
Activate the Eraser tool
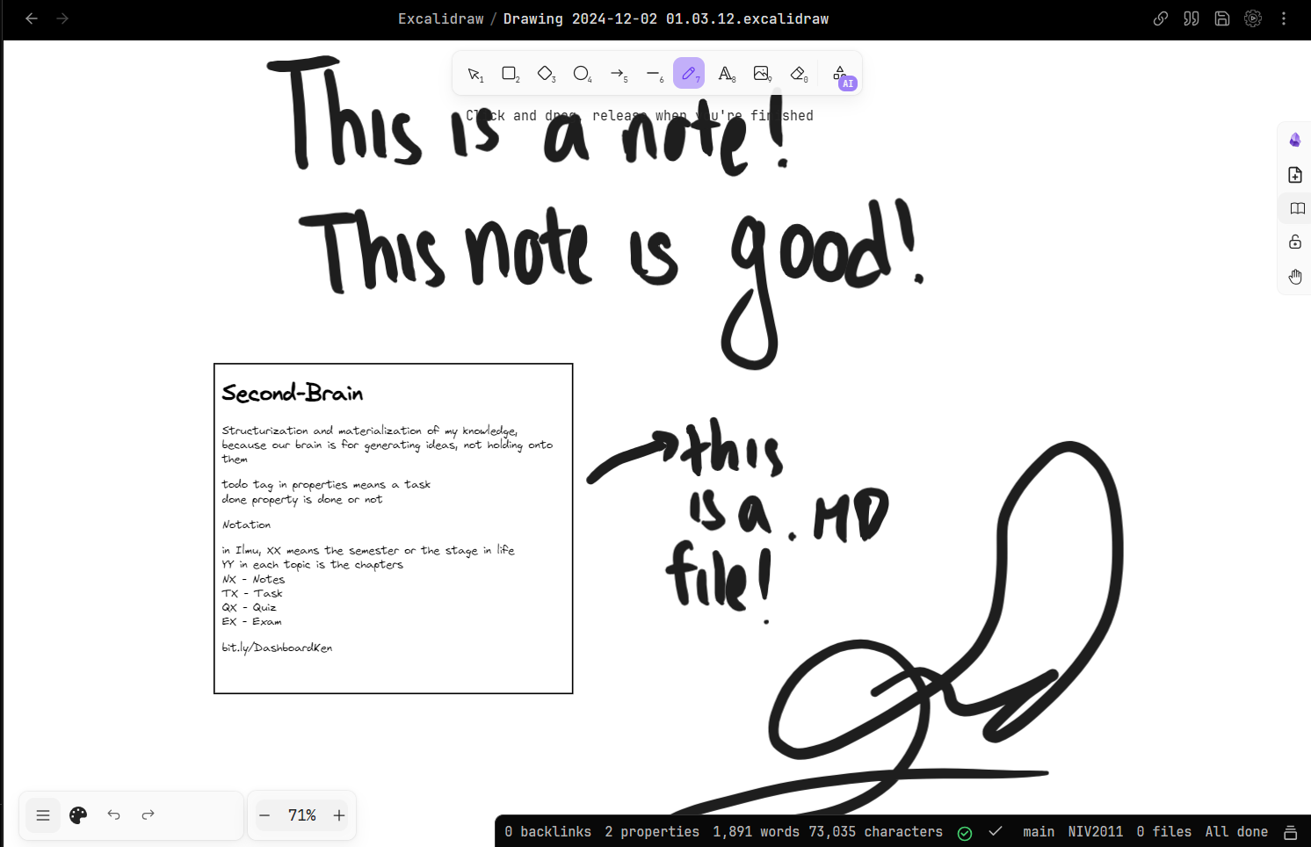[798, 73]
